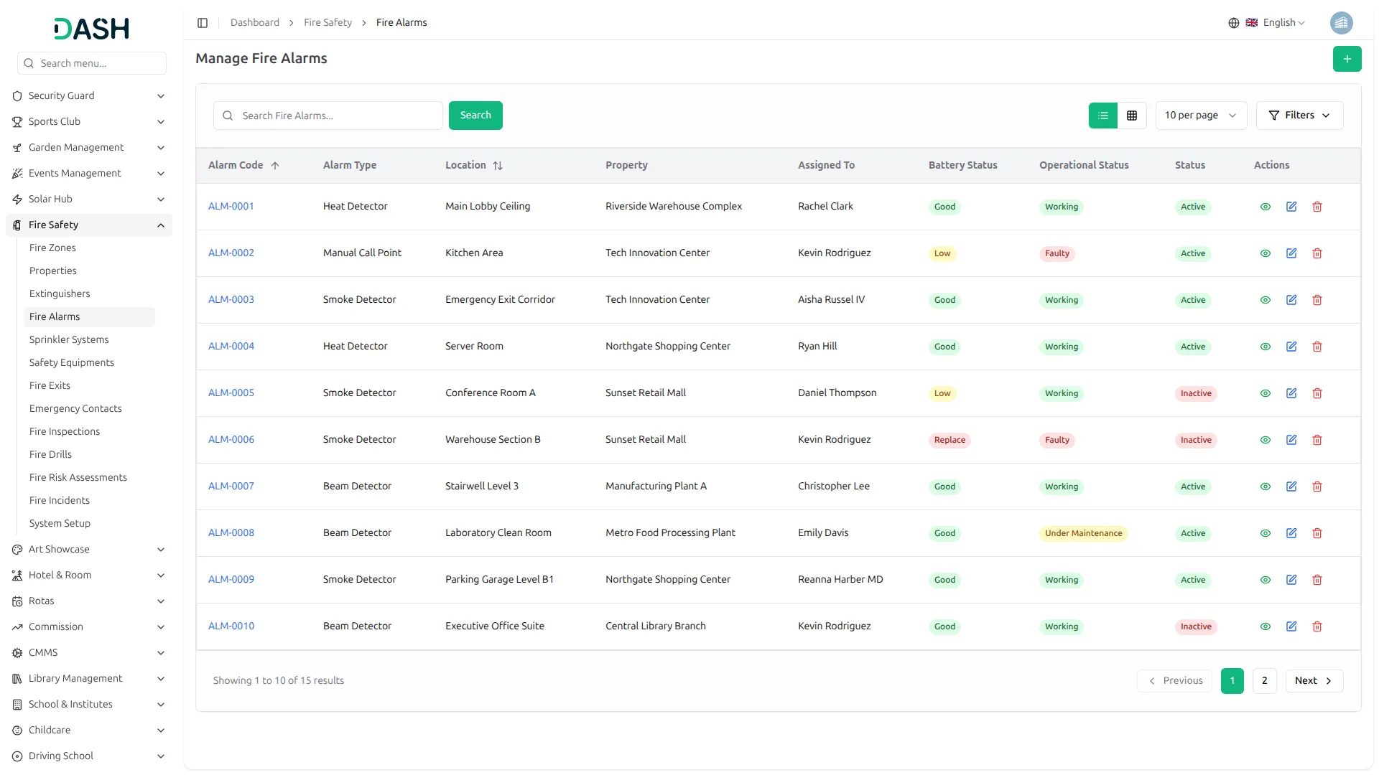View details of ALM-0006 via eye icon
The width and height of the screenshot is (1379, 775).
pos(1266,440)
